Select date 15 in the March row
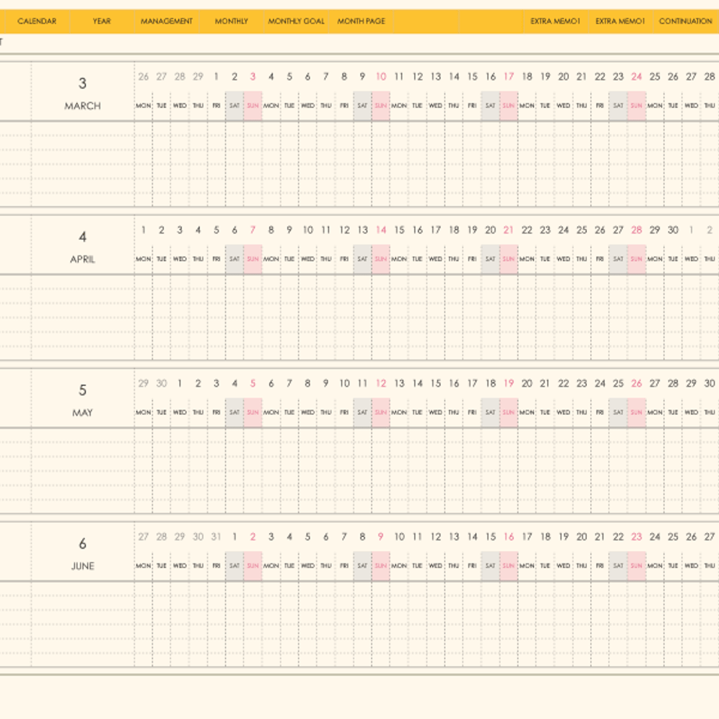The image size is (719, 719). click(472, 77)
